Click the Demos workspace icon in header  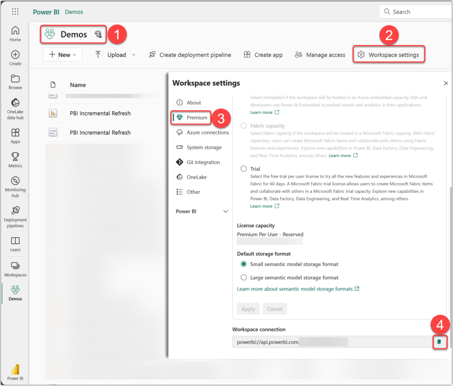[50, 34]
